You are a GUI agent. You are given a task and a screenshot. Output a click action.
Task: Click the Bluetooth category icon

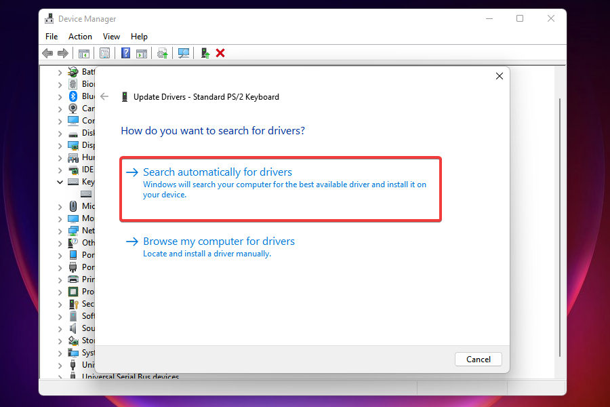(x=73, y=96)
